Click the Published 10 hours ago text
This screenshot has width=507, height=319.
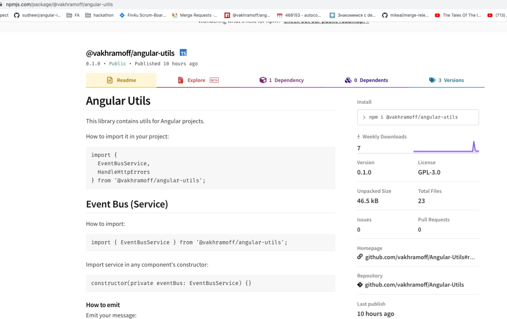[166, 64]
